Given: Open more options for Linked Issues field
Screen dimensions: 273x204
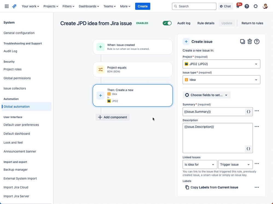Looking at the screenshot, I should (257, 164).
